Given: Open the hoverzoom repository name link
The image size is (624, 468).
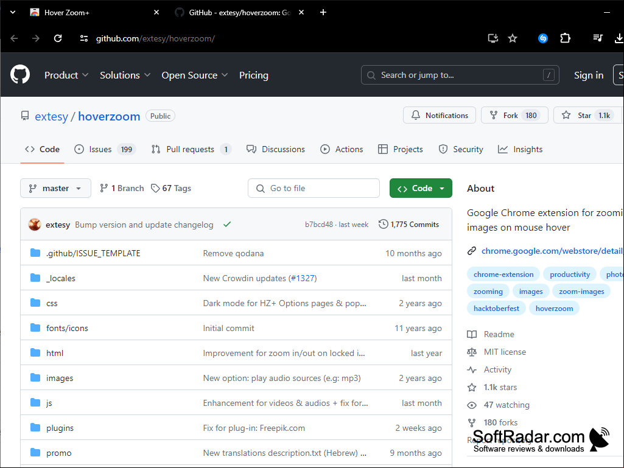Looking at the screenshot, I should [x=109, y=116].
